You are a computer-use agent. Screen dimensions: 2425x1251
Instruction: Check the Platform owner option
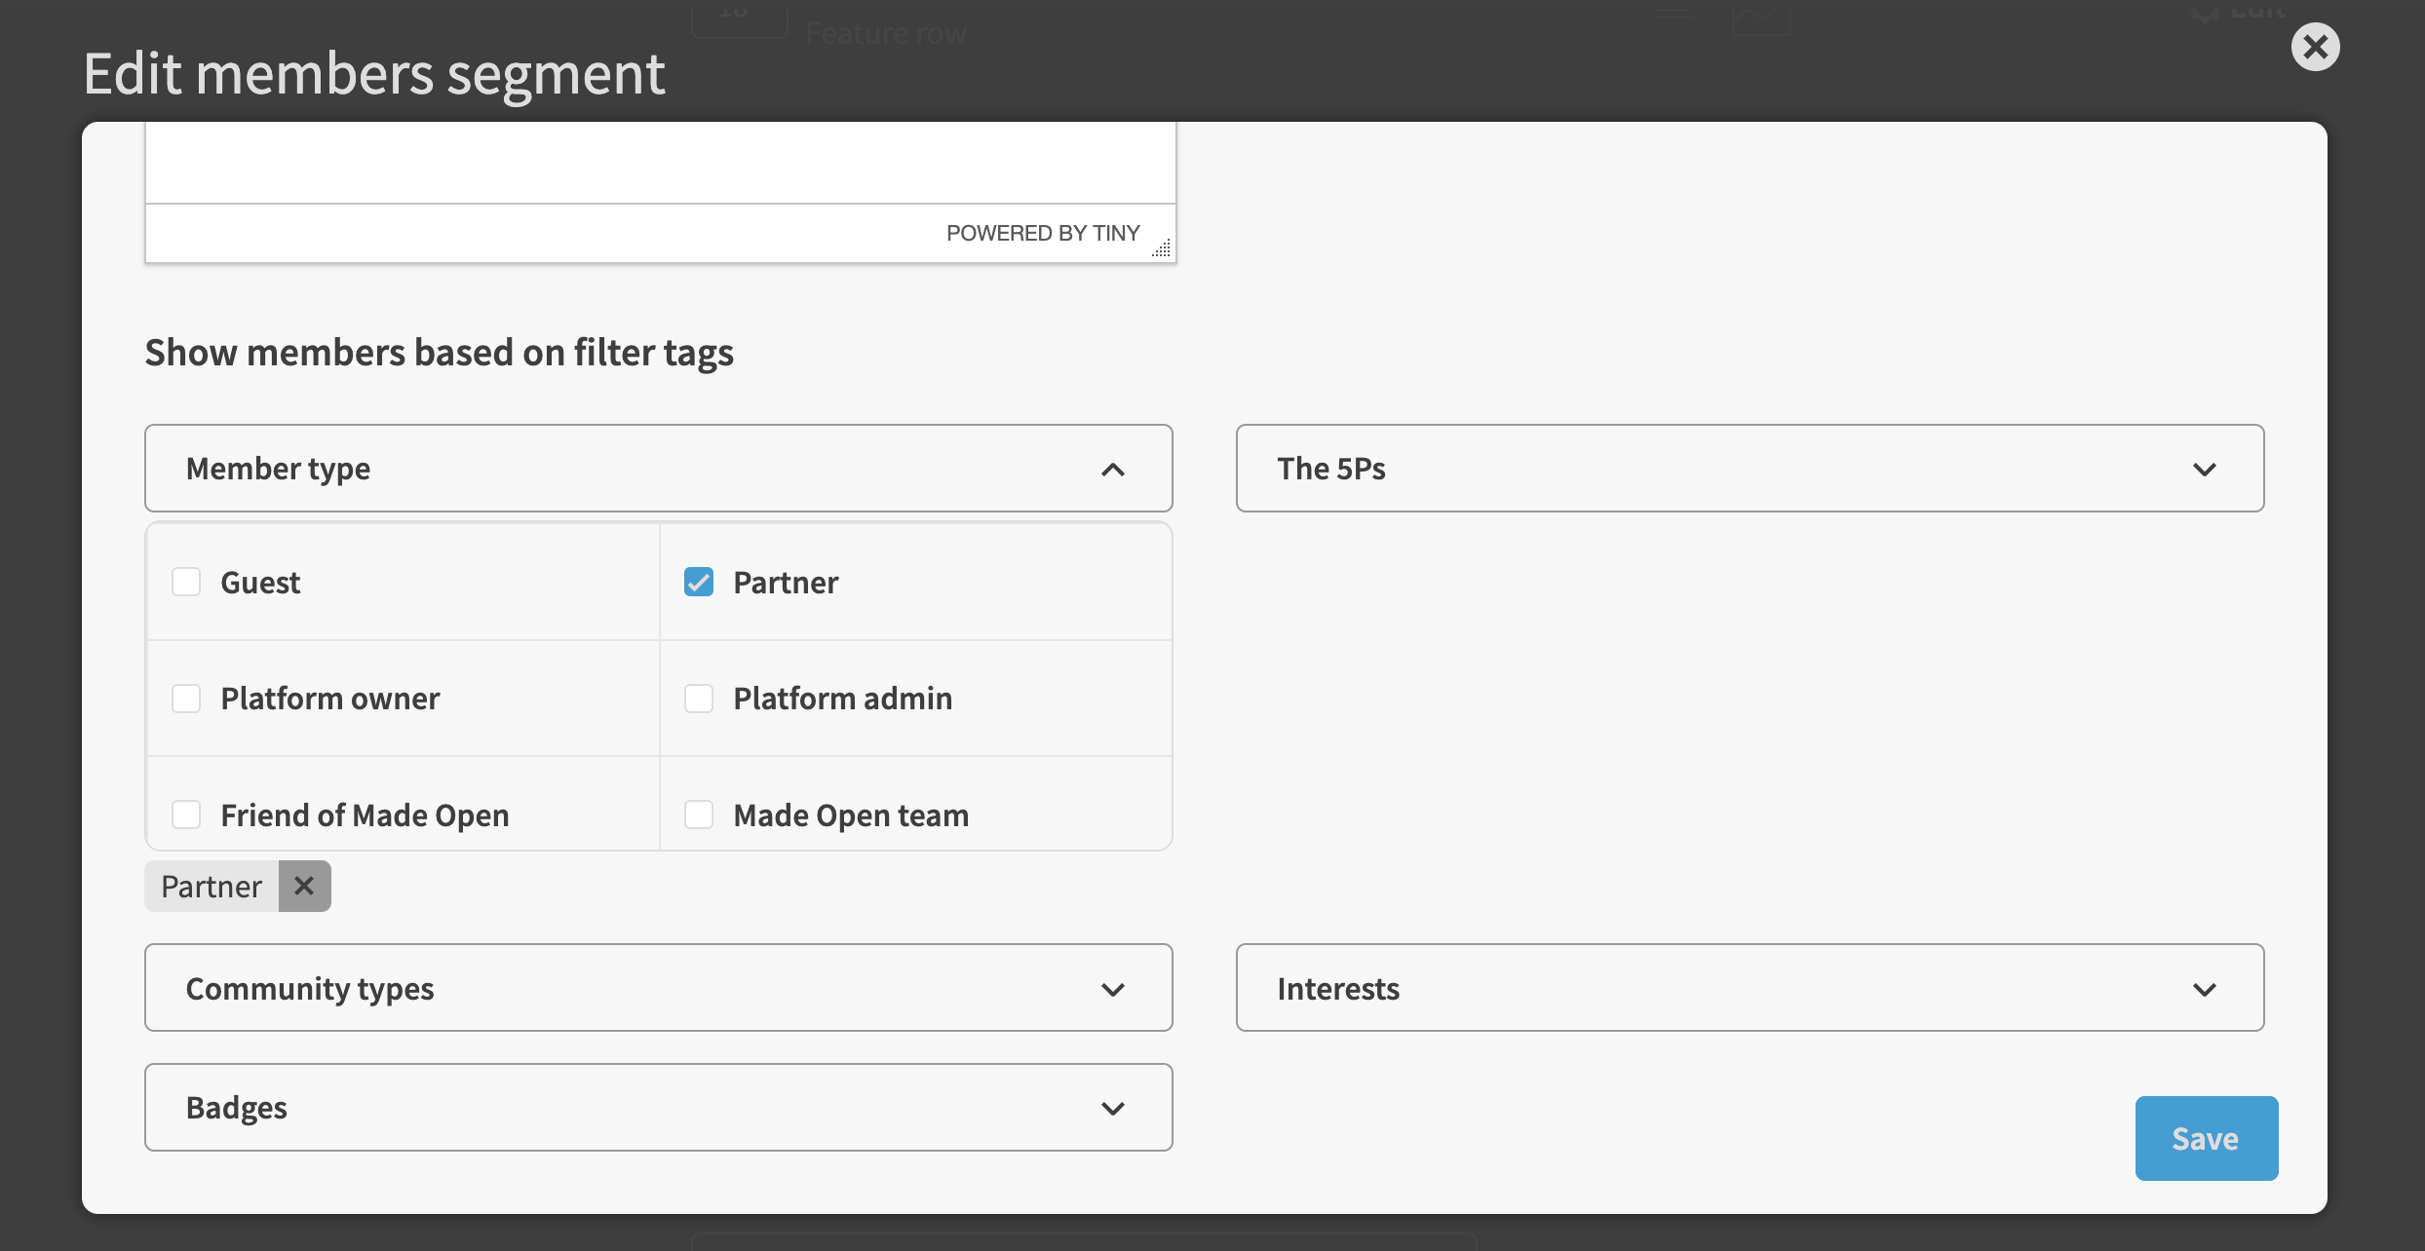pos(186,698)
